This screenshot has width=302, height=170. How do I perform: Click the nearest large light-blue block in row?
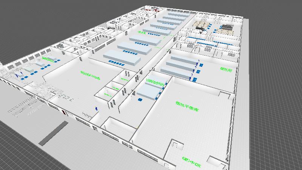[122, 56]
